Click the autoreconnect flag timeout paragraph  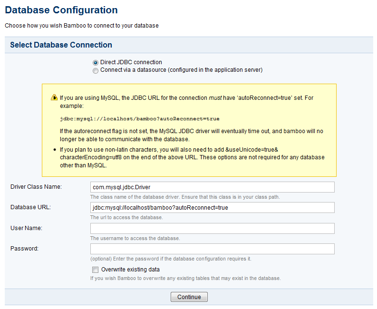pyautogui.click(x=192, y=135)
